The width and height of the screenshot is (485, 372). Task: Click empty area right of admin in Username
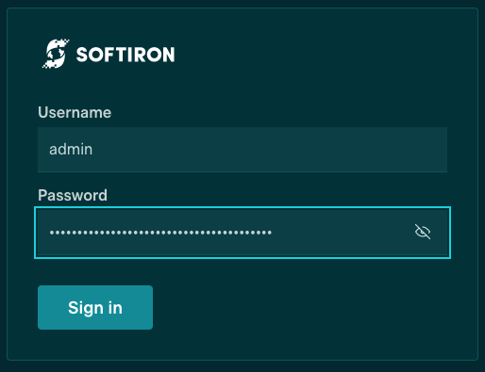click(267, 150)
